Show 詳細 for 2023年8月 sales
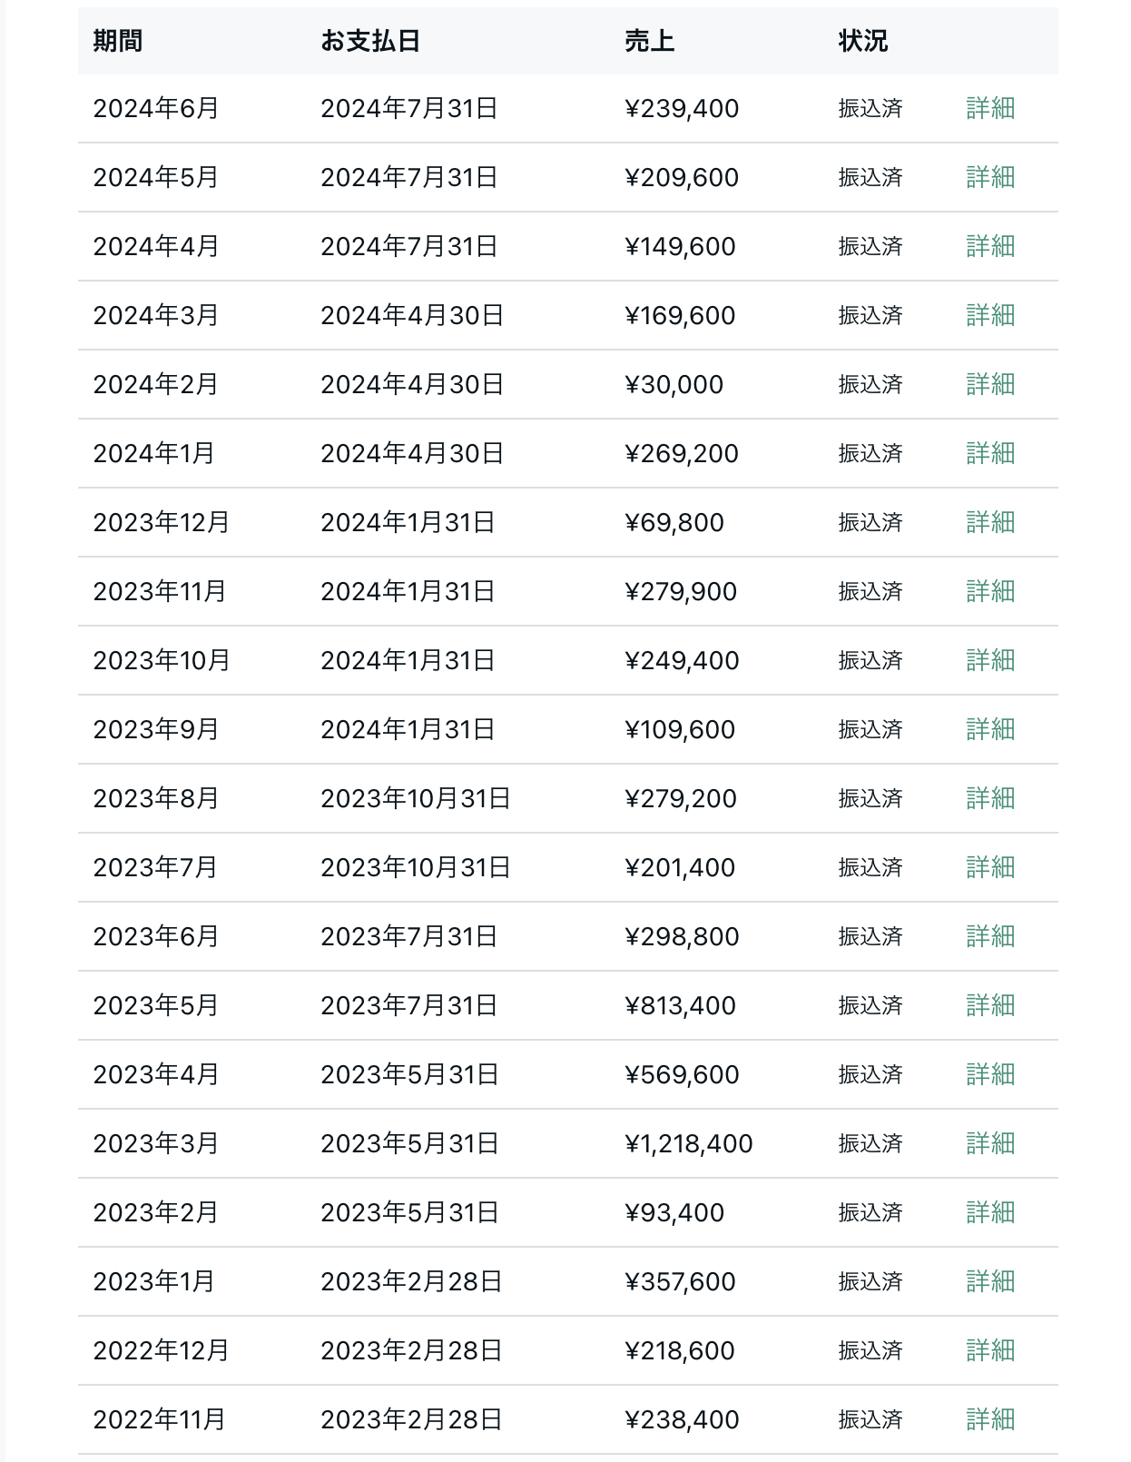Screen dimensions: 1131x1462 [x=990, y=798]
